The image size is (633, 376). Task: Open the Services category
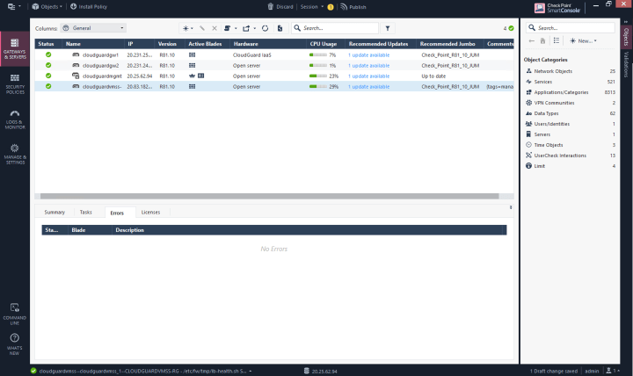(571, 82)
